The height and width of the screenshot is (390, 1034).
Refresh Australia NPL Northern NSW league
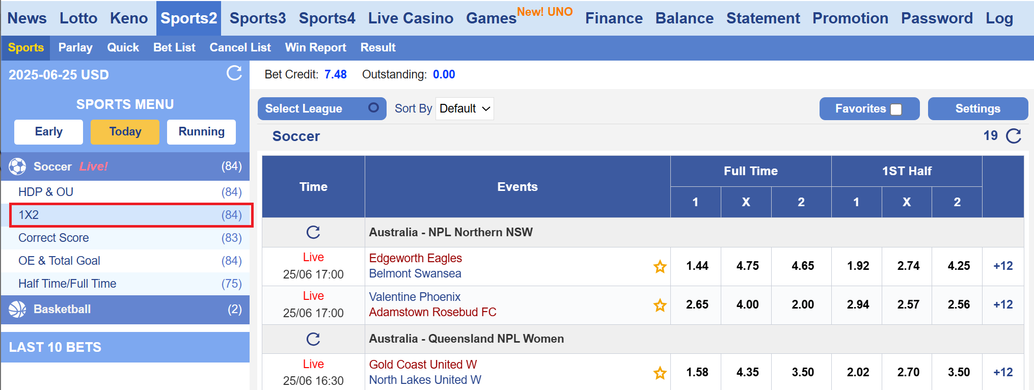pos(313,232)
